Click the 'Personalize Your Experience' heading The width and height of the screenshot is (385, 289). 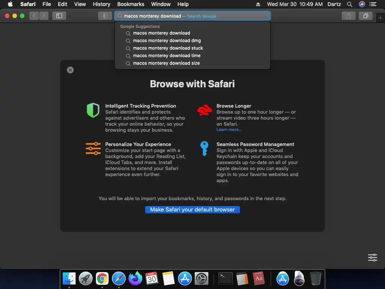(138, 144)
